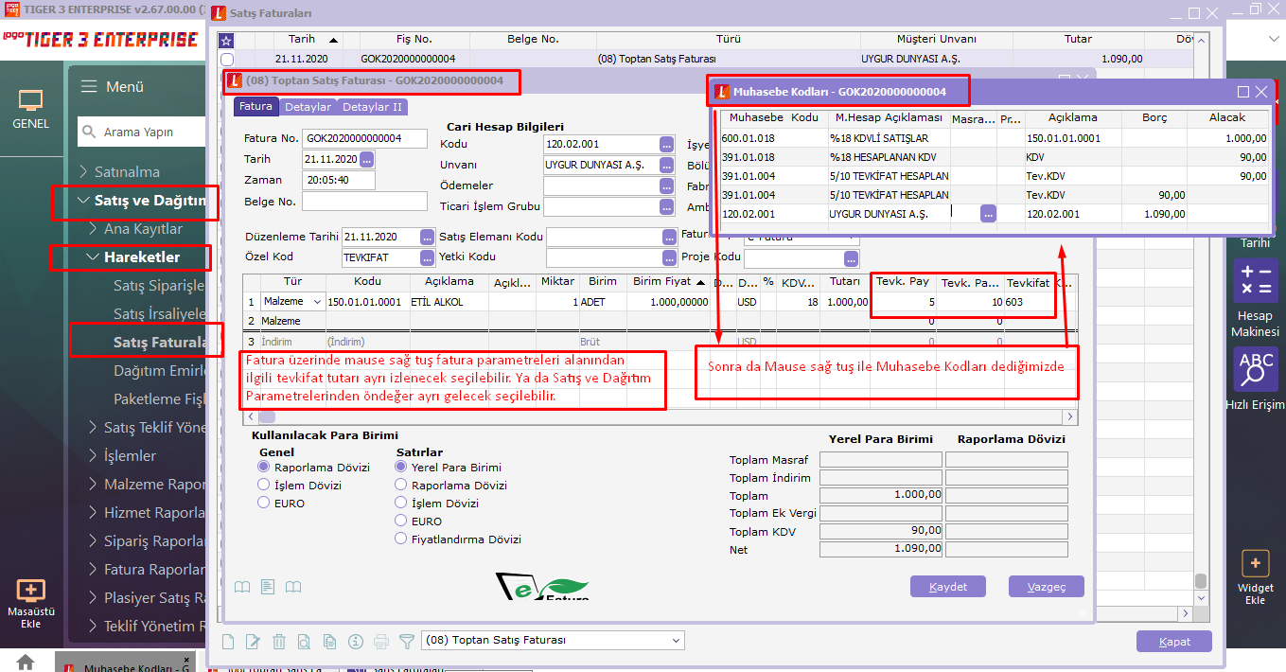This screenshot has width=1286, height=672.
Task: Click the home icon in bottom bar
Action: tap(26, 662)
